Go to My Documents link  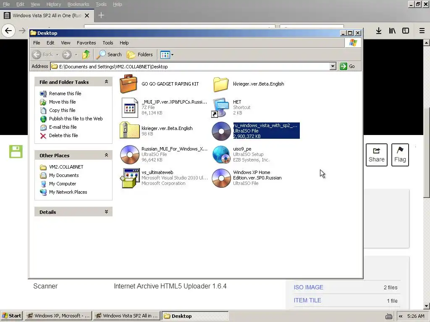(x=64, y=175)
